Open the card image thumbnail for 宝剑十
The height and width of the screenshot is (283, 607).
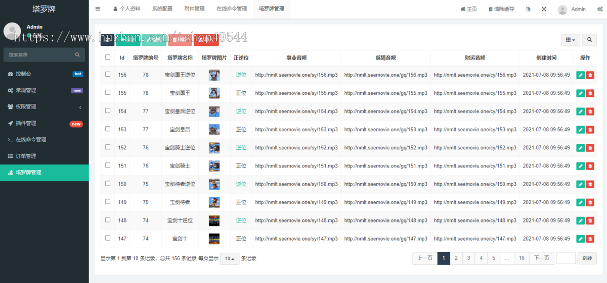214,239
